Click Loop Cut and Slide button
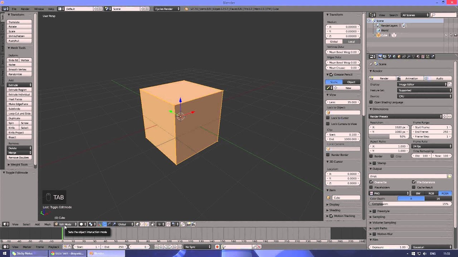The height and width of the screenshot is (257, 458). click(20, 114)
